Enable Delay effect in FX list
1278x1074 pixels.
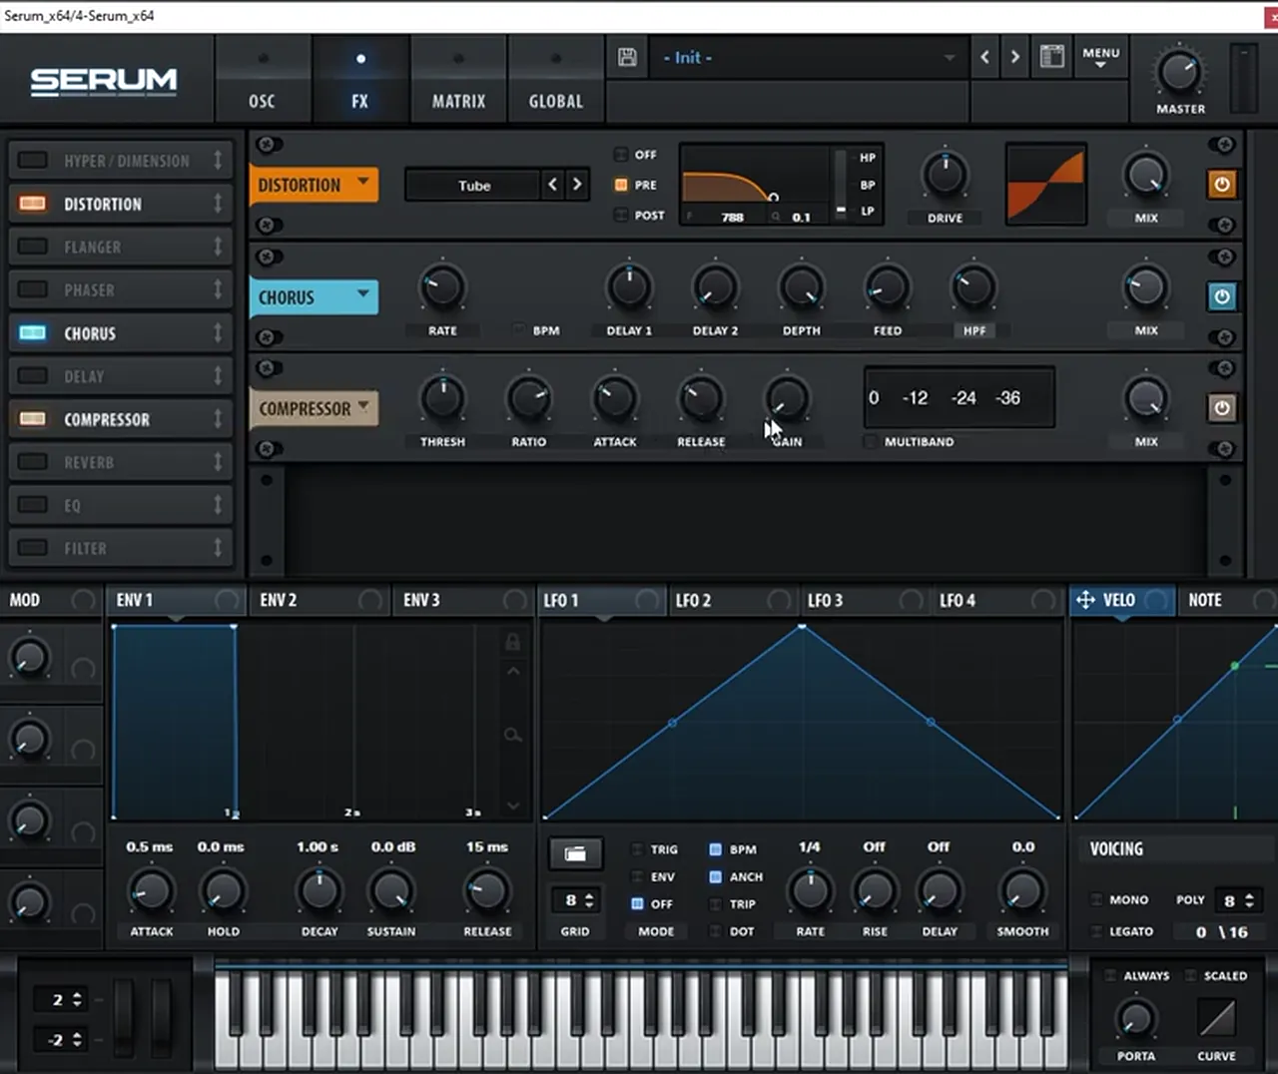pos(33,376)
